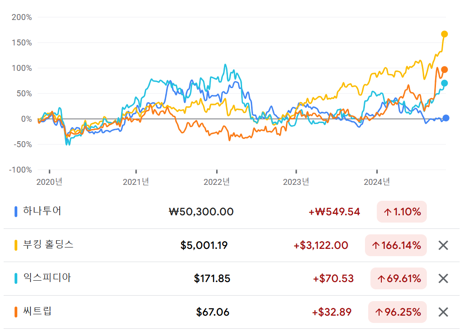The height and width of the screenshot is (332, 461).
Task: Click the 2021년 x-axis label
Action: point(136,182)
